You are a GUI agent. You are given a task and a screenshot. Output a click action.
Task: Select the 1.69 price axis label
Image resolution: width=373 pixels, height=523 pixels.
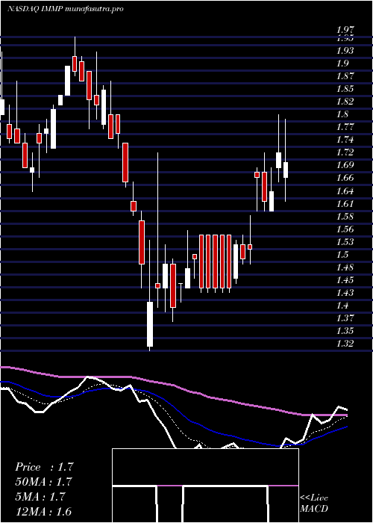345,165
